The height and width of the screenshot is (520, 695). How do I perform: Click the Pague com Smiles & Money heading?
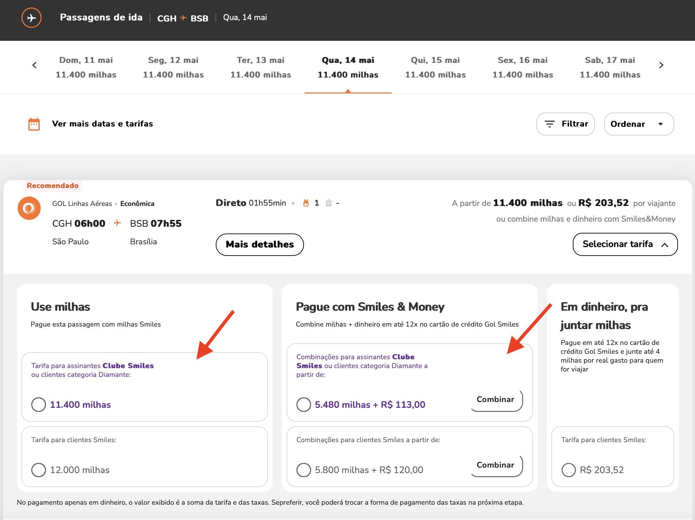click(370, 307)
